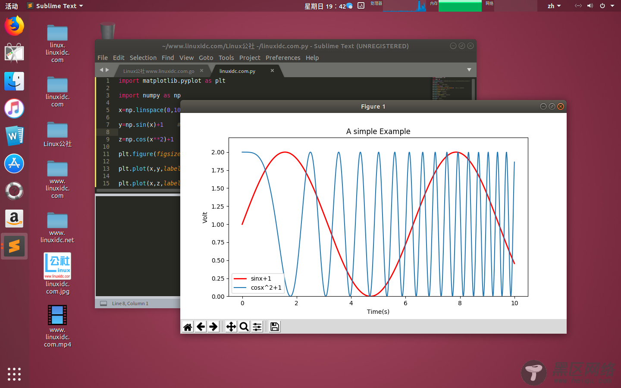The width and height of the screenshot is (621, 388).
Task: Open the linux.linuxidc.com desktop folder
Action: (x=57, y=44)
